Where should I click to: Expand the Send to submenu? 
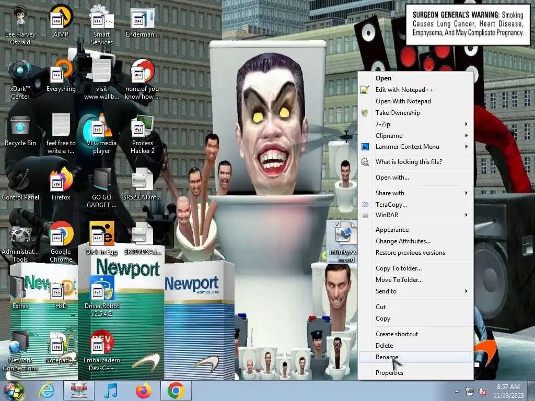pyautogui.click(x=416, y=291)
